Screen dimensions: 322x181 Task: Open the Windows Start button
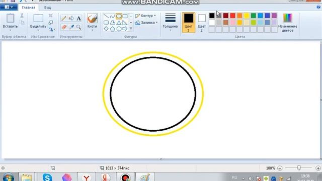(x=8, y=177)
